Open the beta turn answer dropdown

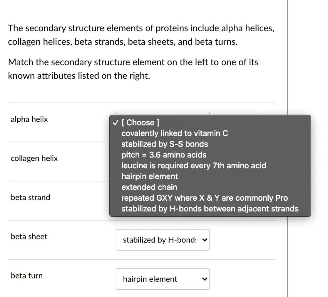[x=163, y=279]
